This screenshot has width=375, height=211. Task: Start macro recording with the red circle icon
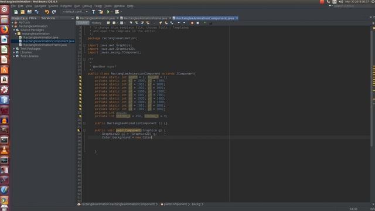(192, 23)
